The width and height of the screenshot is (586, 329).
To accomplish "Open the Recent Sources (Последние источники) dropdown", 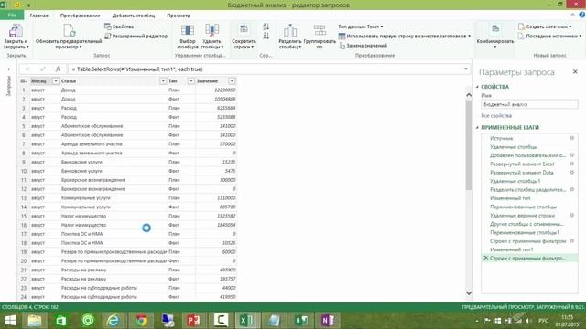I will click(549, 37).
